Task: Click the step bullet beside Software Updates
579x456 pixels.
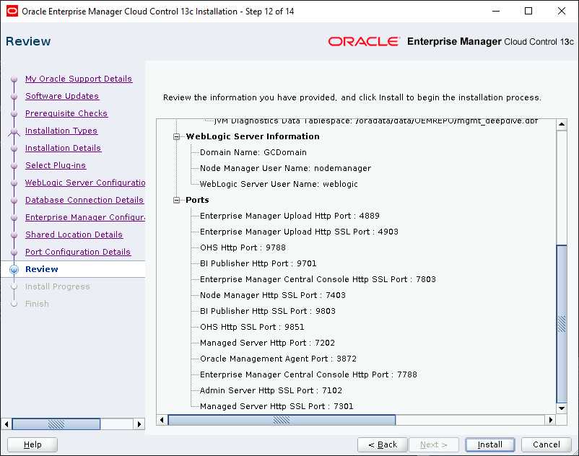Action: click(14, 96)
